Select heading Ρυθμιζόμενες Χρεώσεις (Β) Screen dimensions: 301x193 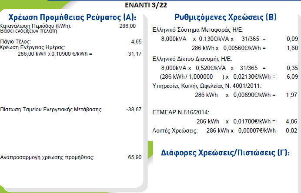(225, 17)
